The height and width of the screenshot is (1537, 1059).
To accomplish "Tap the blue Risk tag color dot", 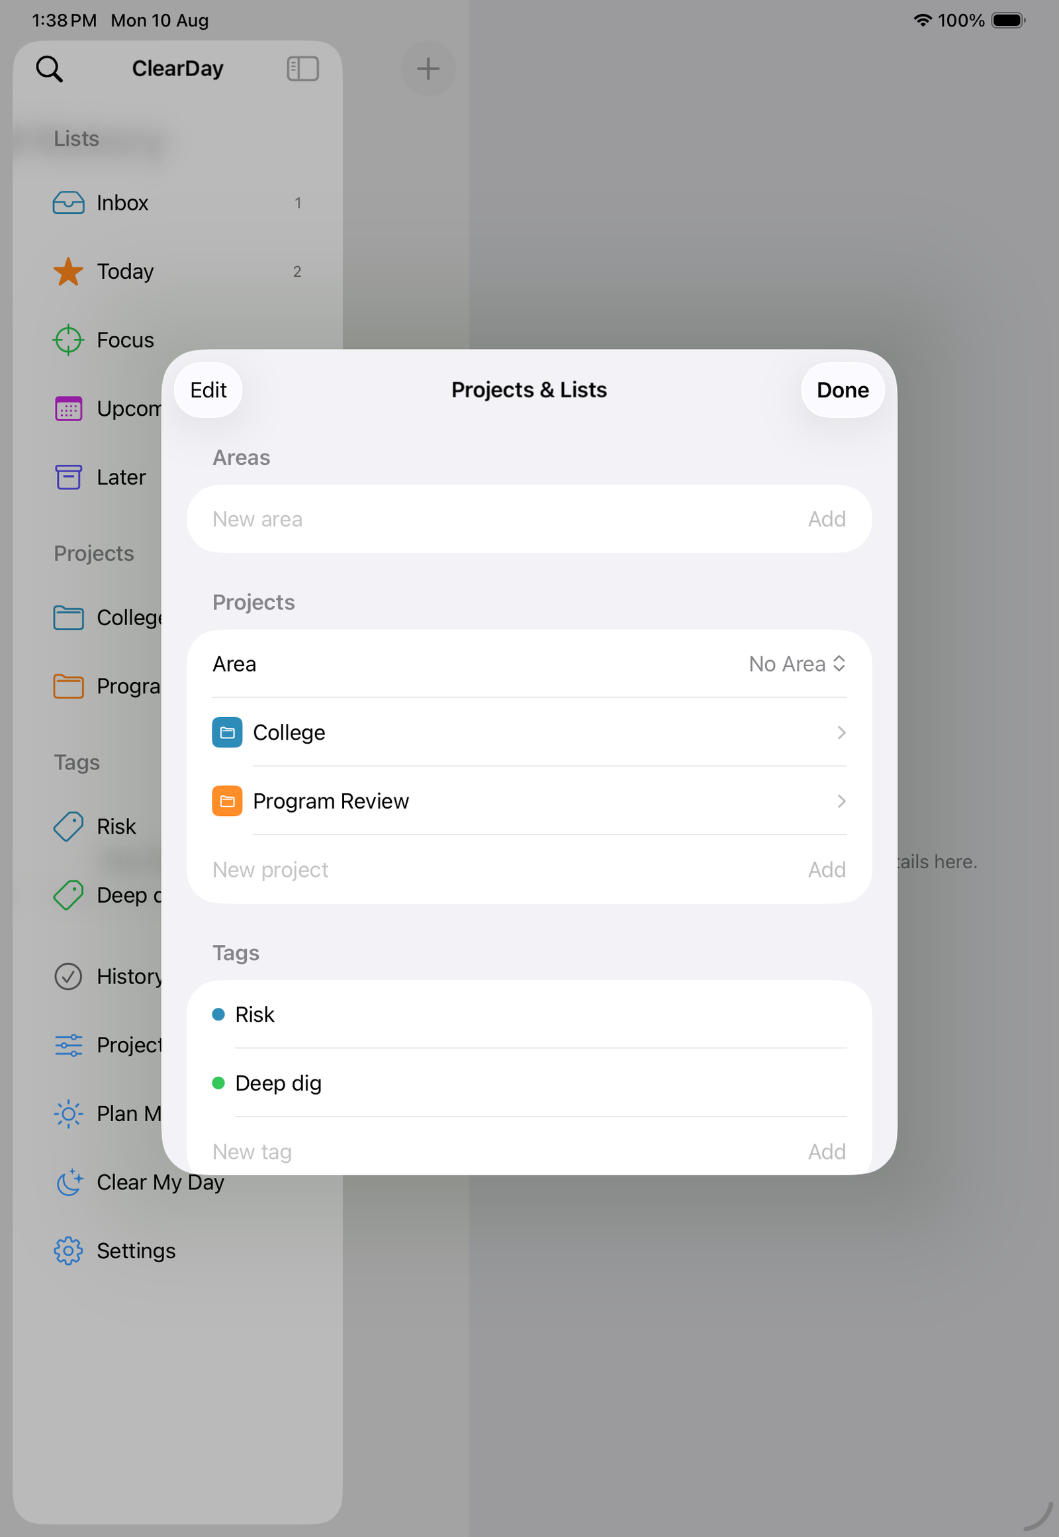I will tap(218, 1015).
